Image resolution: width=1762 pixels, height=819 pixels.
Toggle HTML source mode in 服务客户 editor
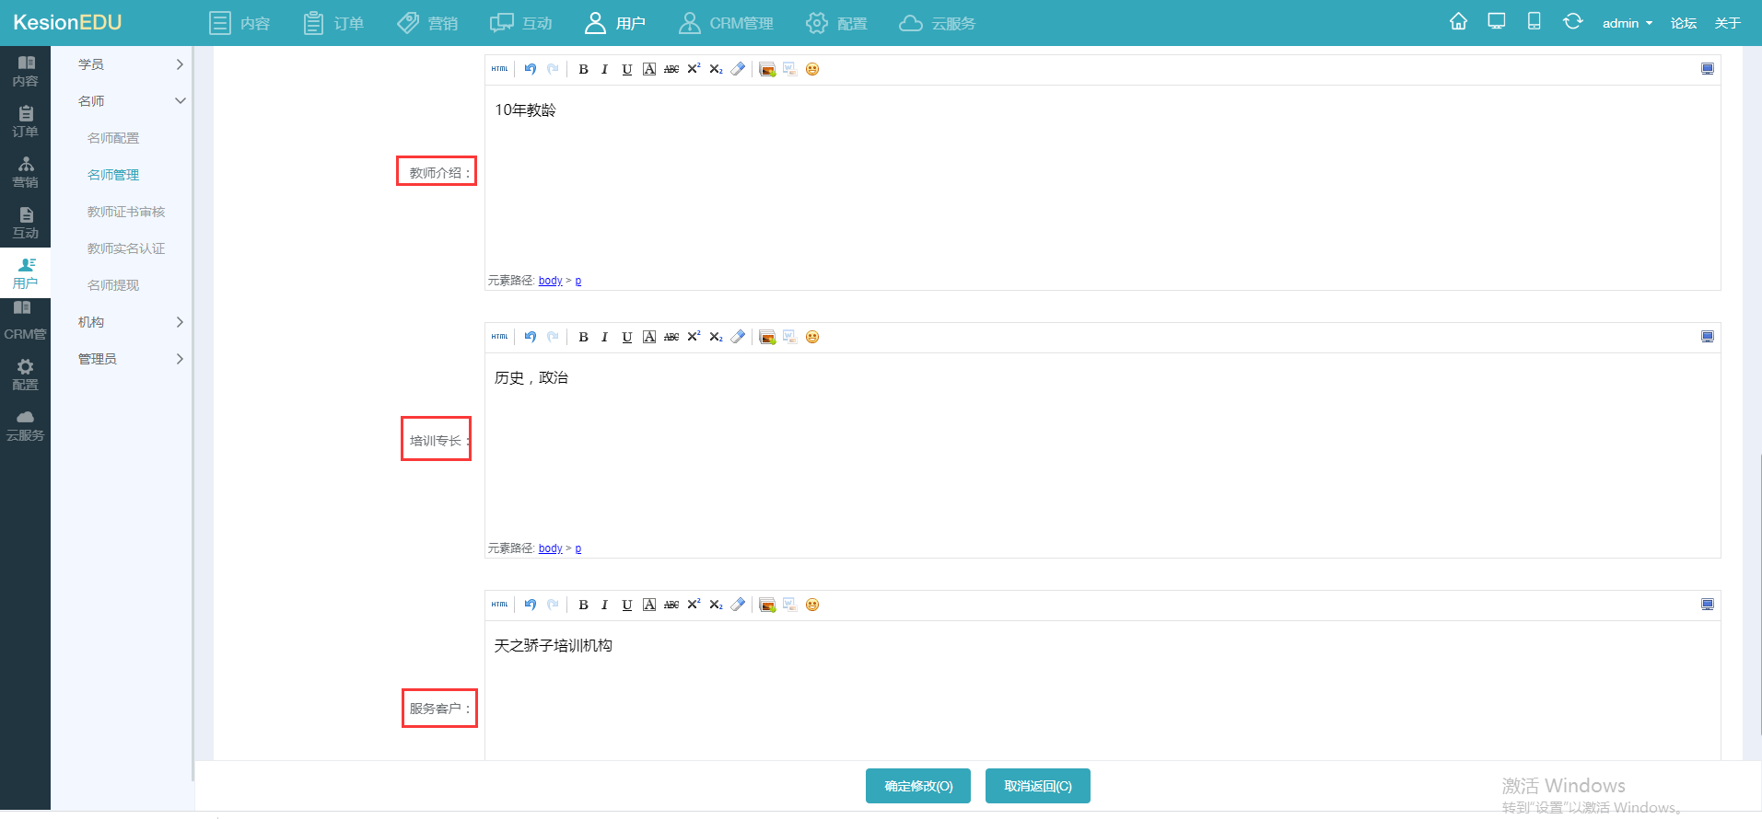point(499,605)
